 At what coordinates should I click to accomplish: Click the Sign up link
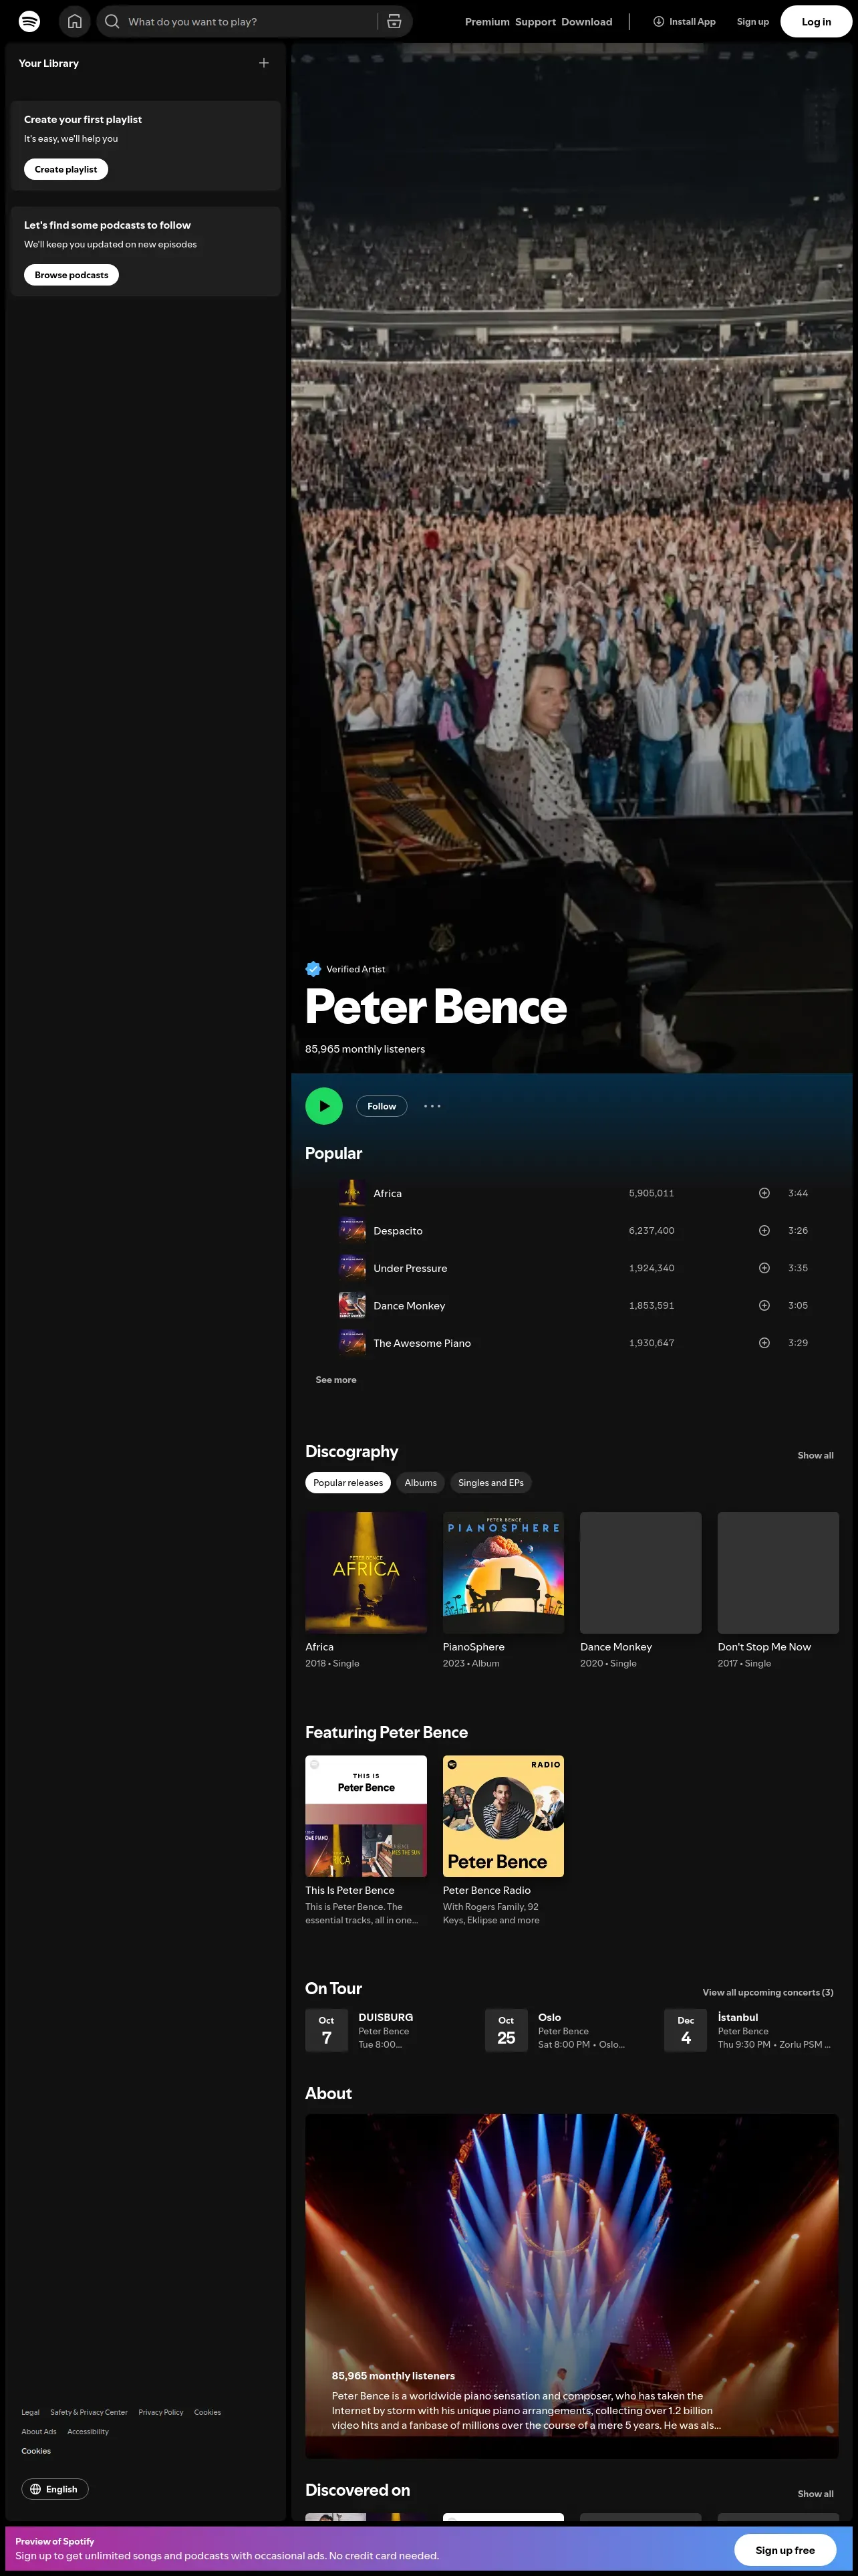(752, 22)
